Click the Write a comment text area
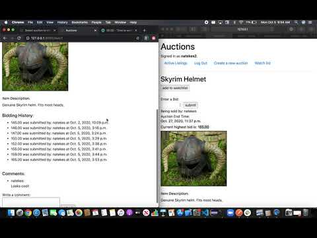This screenshot has height=238, width=317. click(x=31, y=202)
